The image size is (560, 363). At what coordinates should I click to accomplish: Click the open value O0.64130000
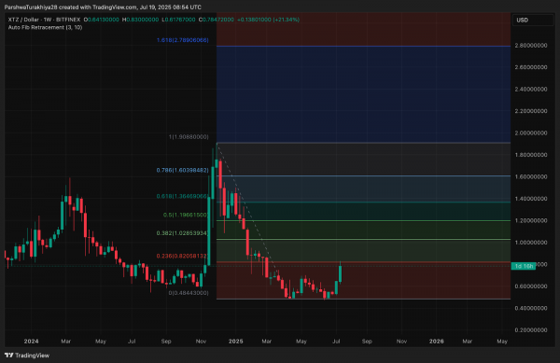point(101,20)
